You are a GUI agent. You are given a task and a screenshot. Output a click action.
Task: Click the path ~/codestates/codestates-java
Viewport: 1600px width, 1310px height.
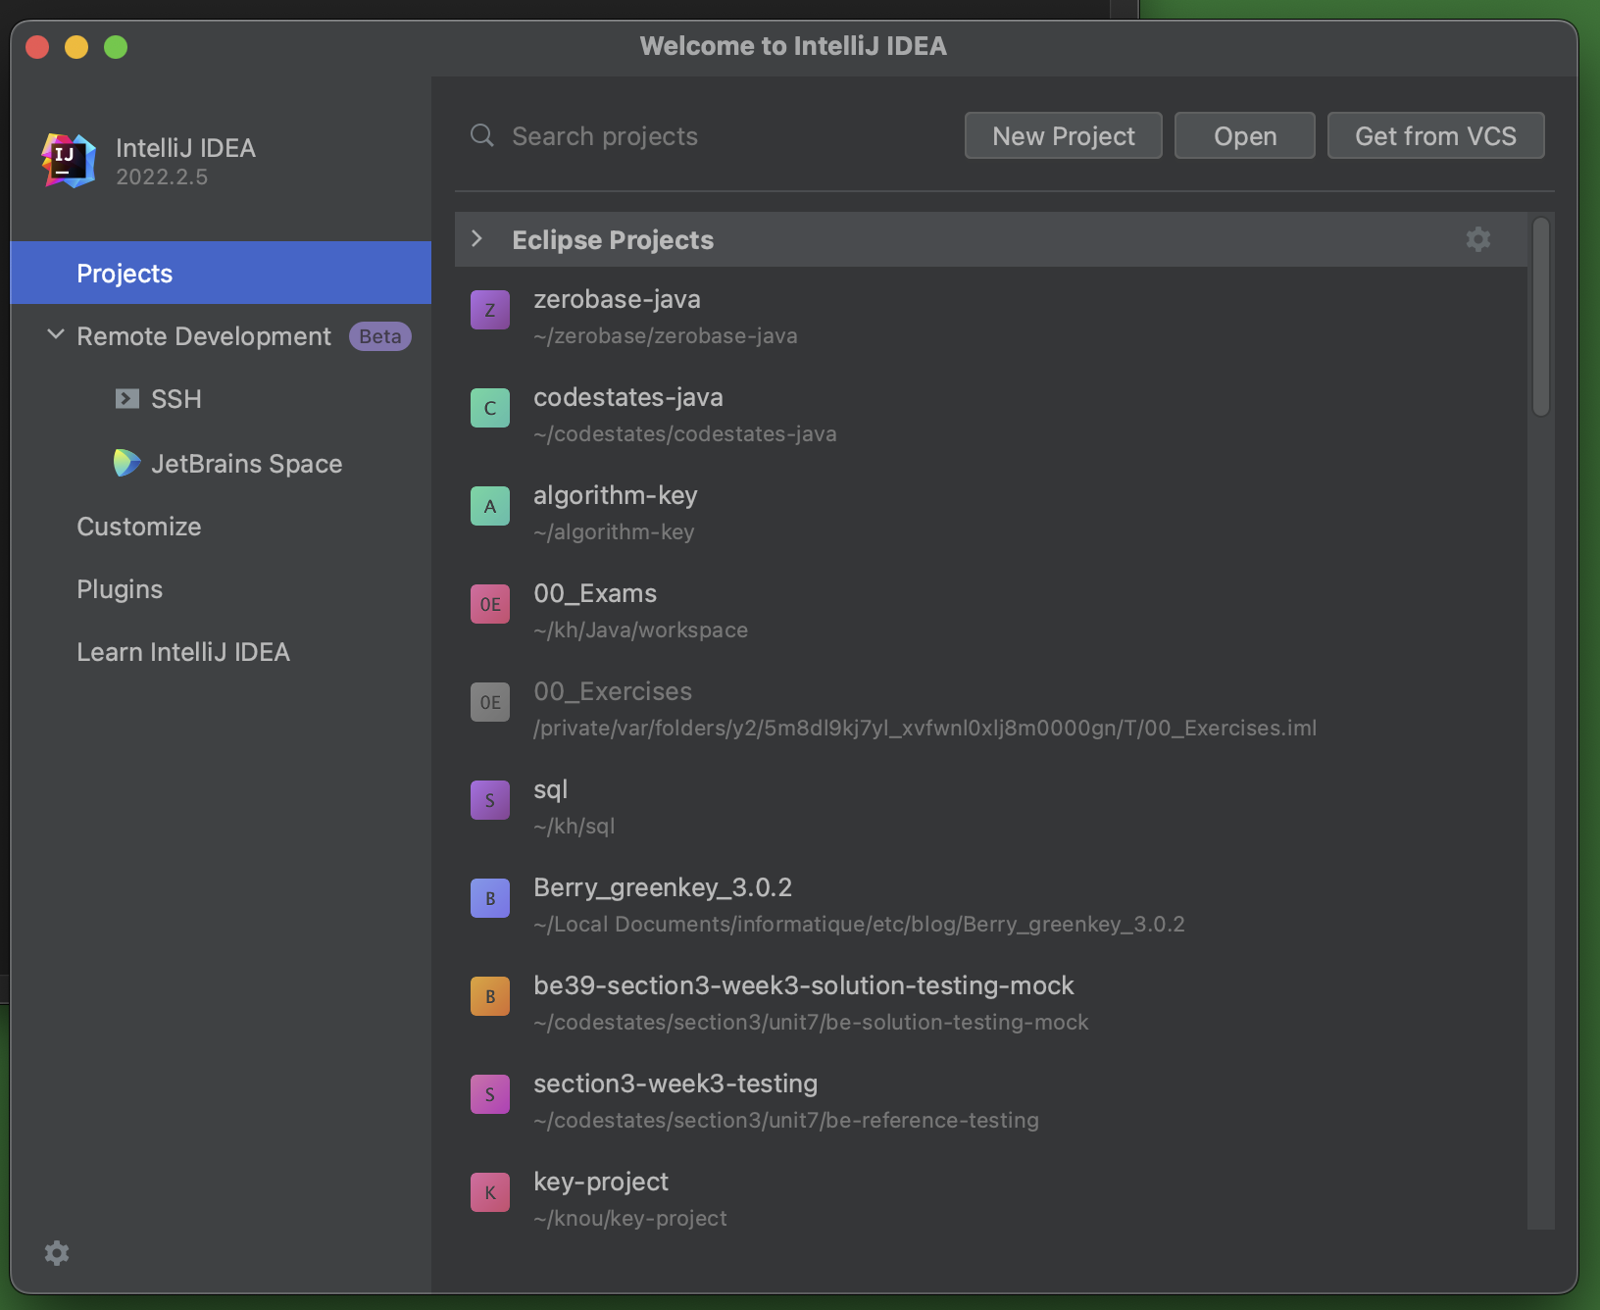(685, 433)
